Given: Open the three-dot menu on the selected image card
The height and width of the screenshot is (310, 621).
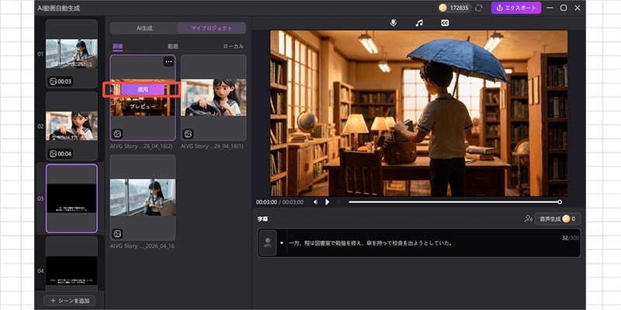Looking at the screenshot, I should (x=169, y=62).
